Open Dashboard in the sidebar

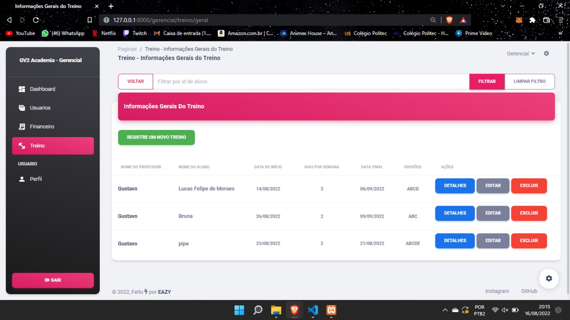click(x=42, y=89)
